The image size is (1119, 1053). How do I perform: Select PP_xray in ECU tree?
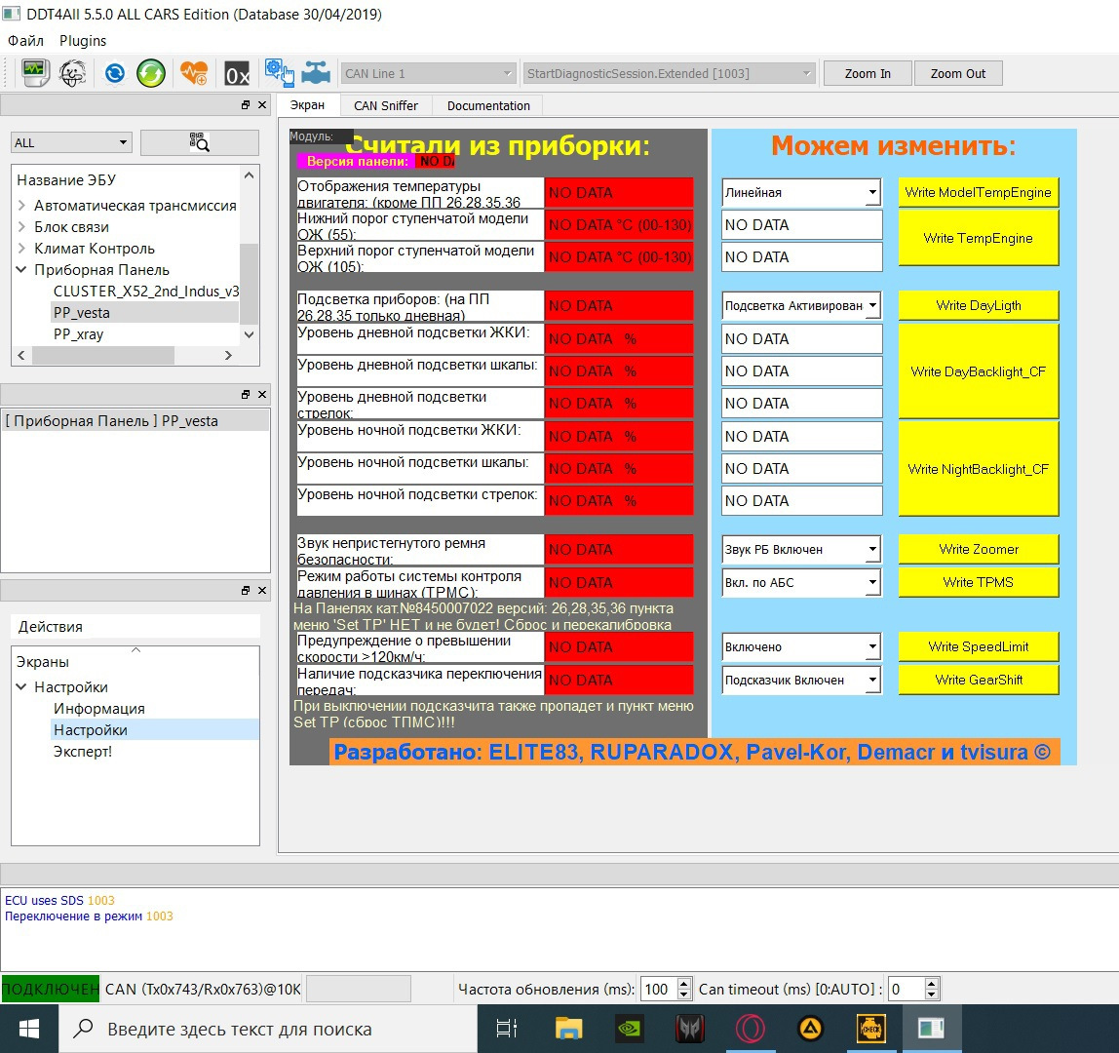tap(79, 333)
